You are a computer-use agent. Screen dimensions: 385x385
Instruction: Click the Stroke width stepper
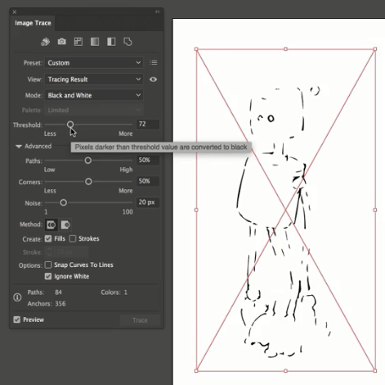(49, 251)
